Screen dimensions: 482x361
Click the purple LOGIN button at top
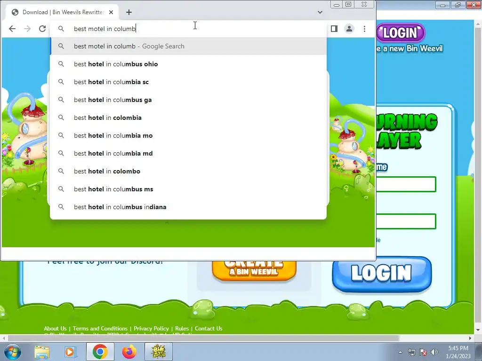coord(401,32)
